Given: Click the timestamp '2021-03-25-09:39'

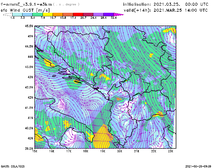Looking at the screenshot, I should [x=198, y=166].
